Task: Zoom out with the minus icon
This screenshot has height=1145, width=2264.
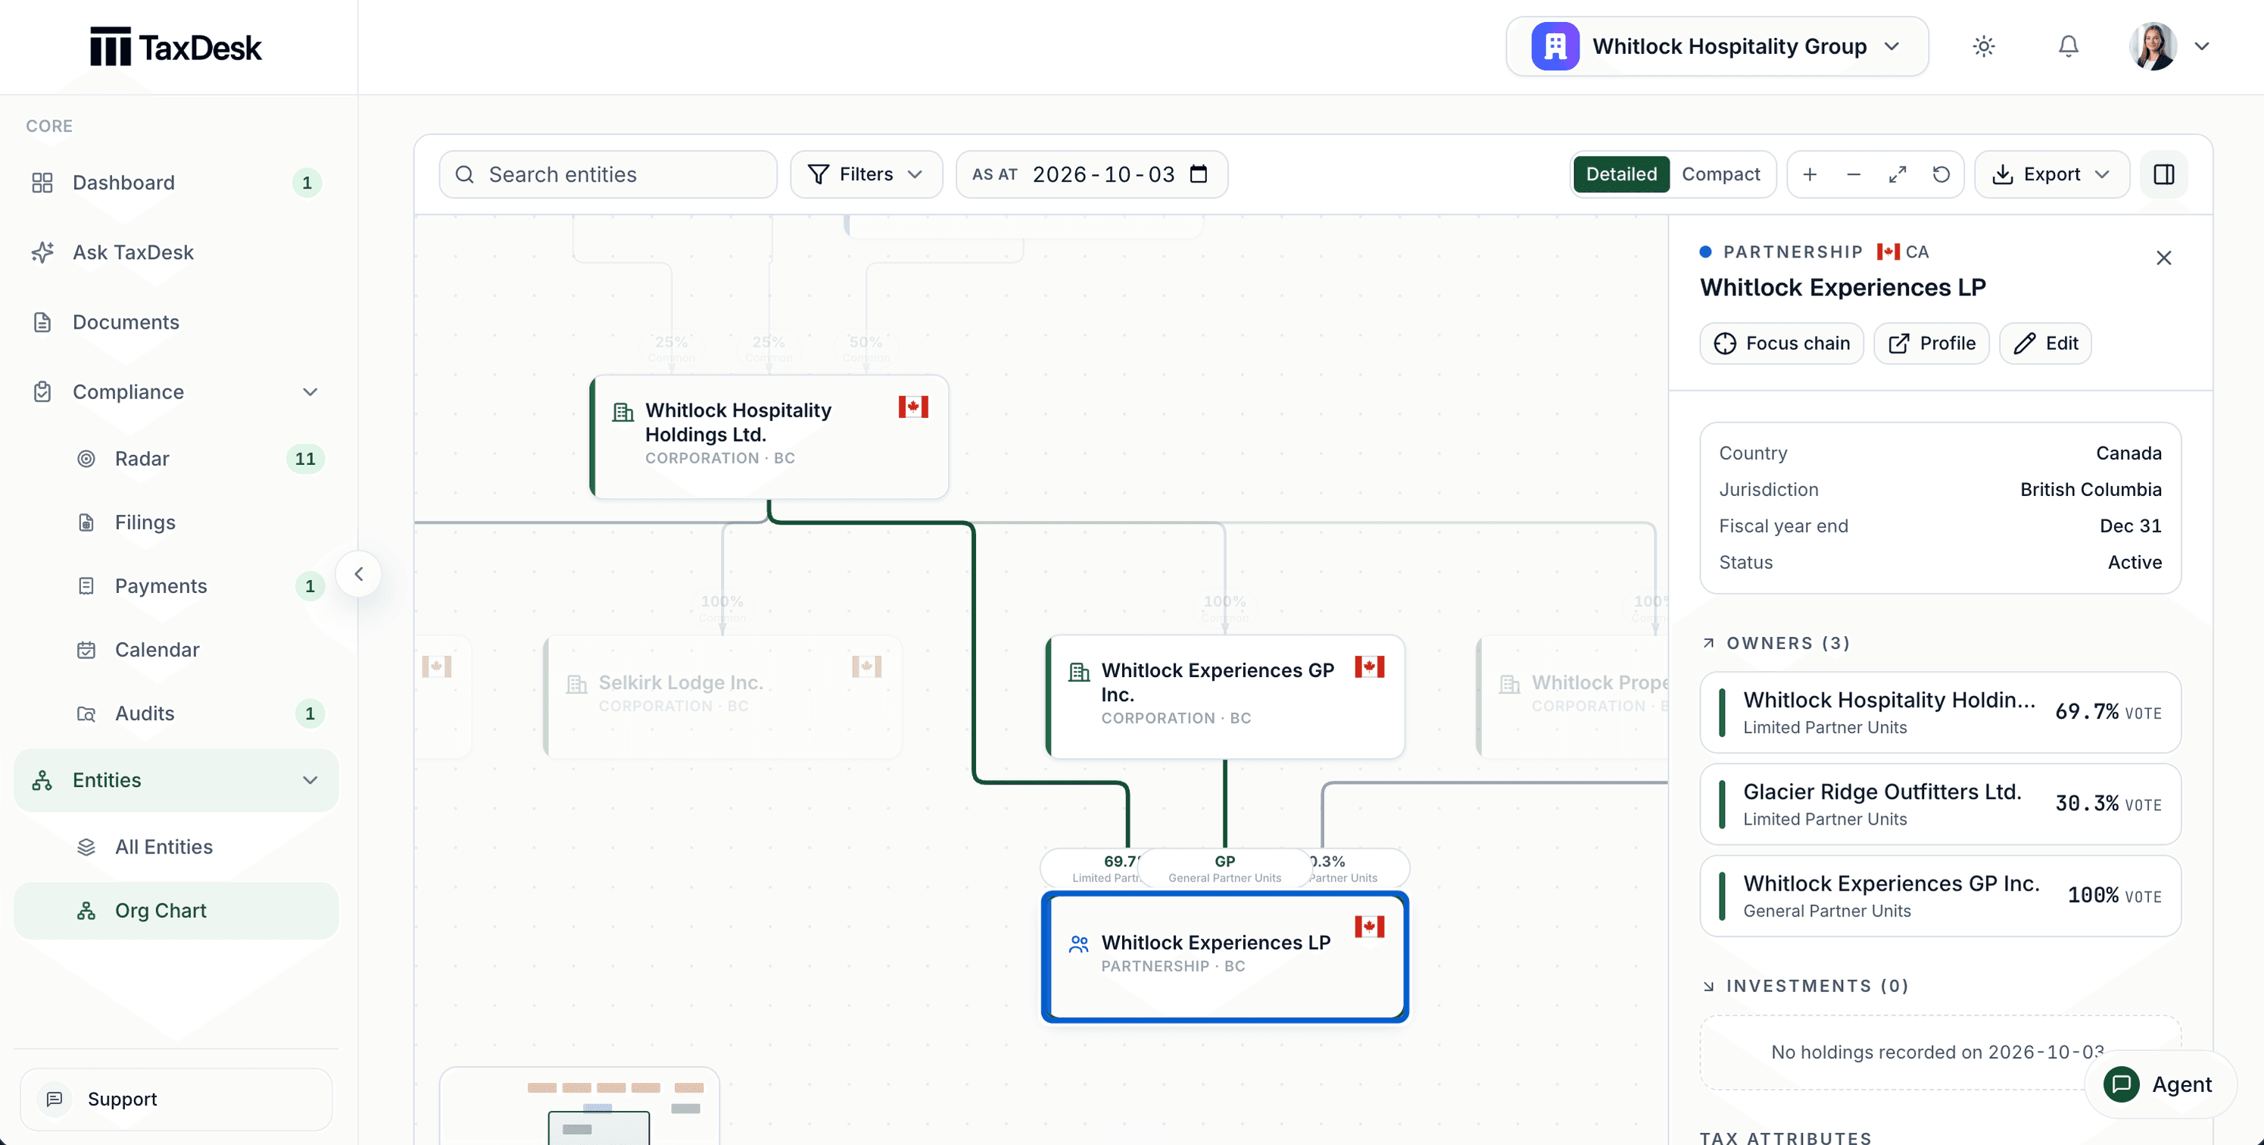Action: pos(1854,174)
